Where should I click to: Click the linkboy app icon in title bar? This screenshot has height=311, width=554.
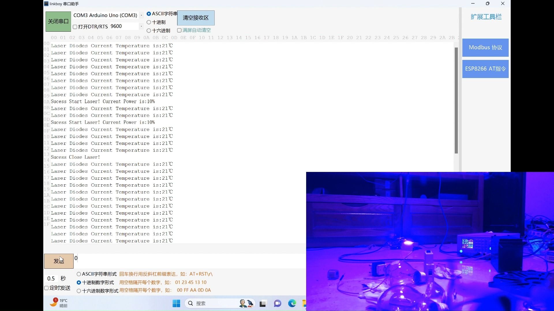(x=46, y=4)
